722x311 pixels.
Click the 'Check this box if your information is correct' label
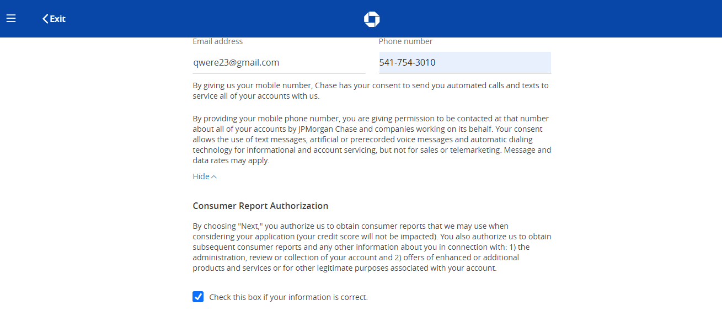tap(288, 297)
